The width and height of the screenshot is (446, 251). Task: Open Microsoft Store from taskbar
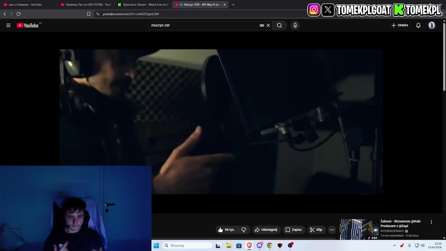(239, 245)
